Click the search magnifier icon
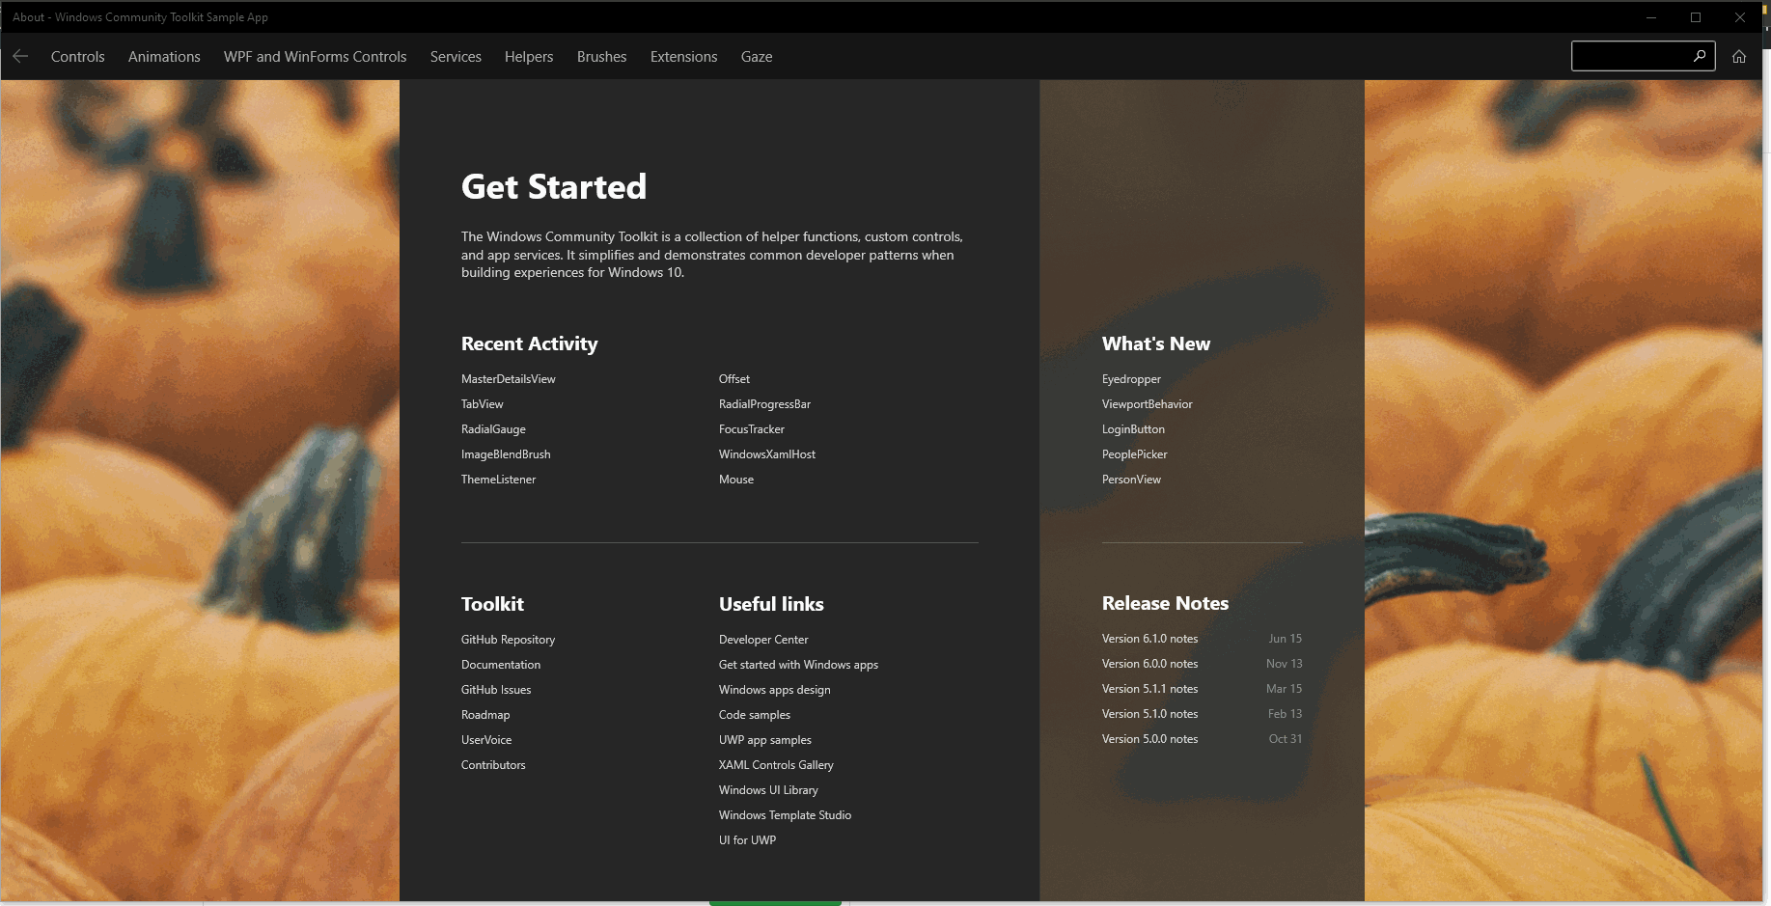Viewport: 1771px width, 906px height. coord(1699,56)
